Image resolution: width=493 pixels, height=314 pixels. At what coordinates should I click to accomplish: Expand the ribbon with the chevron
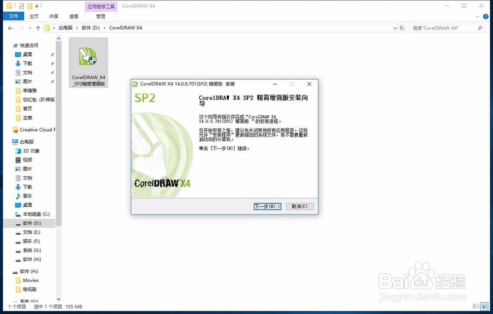pyautogui.click(x=478, y=16)
